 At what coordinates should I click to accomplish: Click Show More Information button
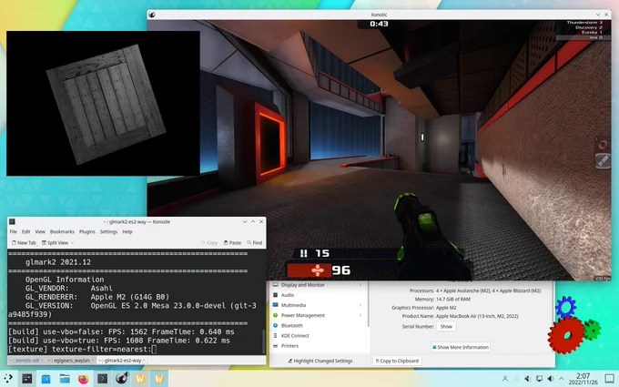point(461,347)
